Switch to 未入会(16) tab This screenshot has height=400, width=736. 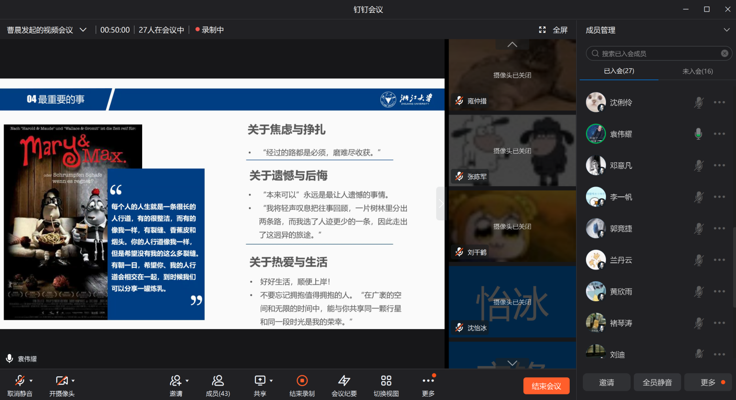(x=697, y=71)
